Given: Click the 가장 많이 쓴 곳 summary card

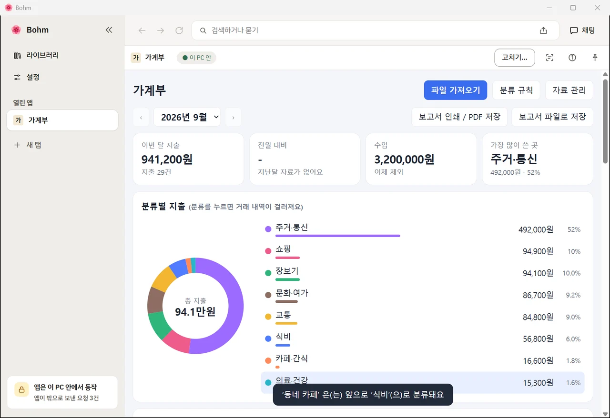Looking at the screenshot, I should (x=538, y=159).
